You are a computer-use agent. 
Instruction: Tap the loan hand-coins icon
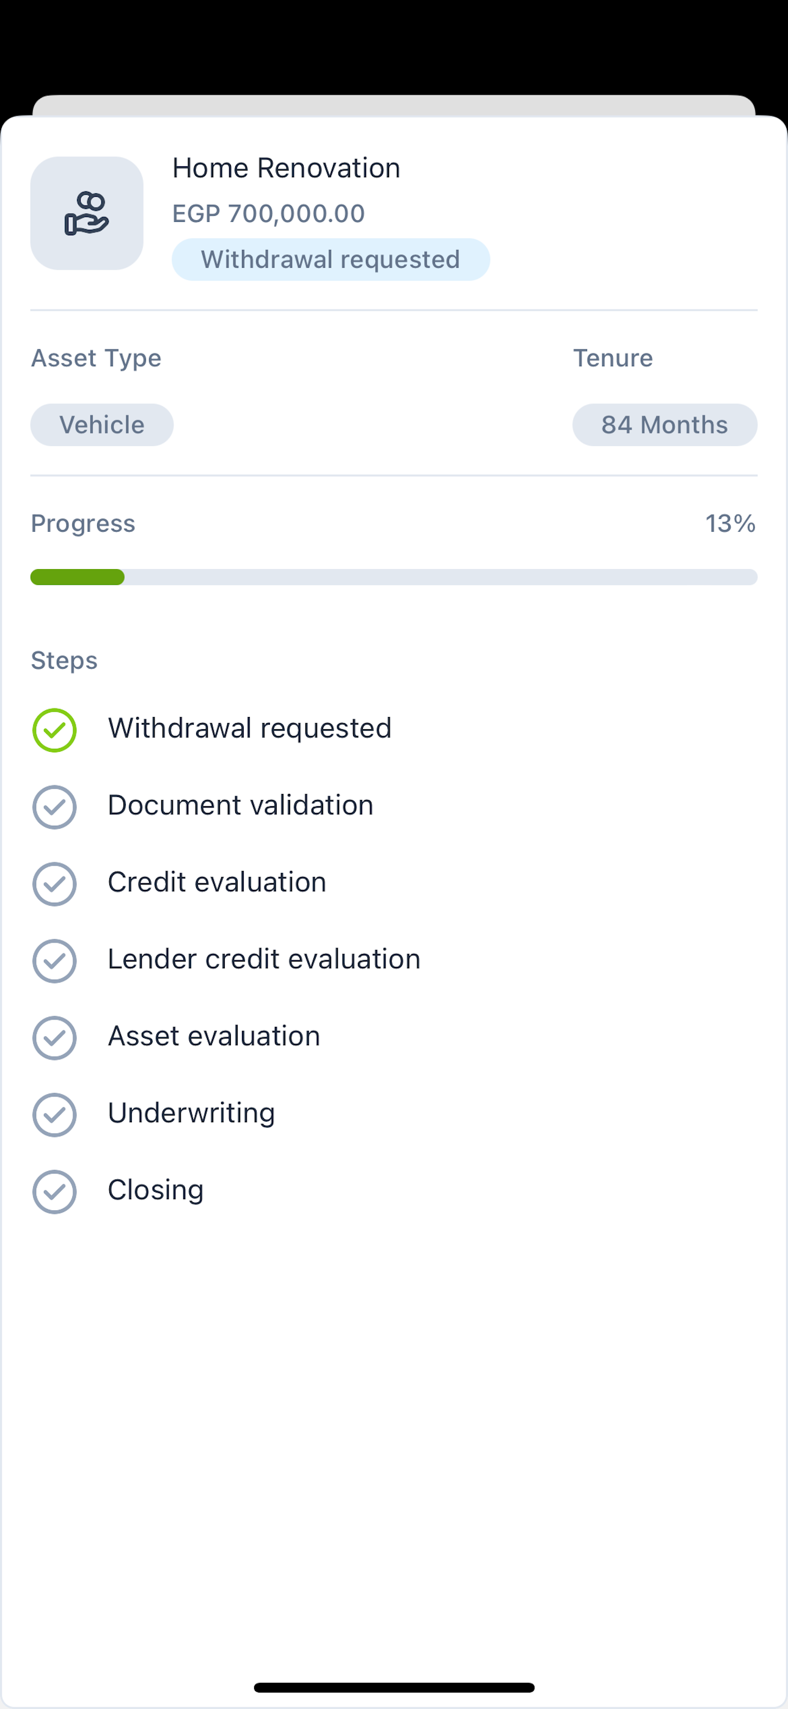(x=87, y=214)
